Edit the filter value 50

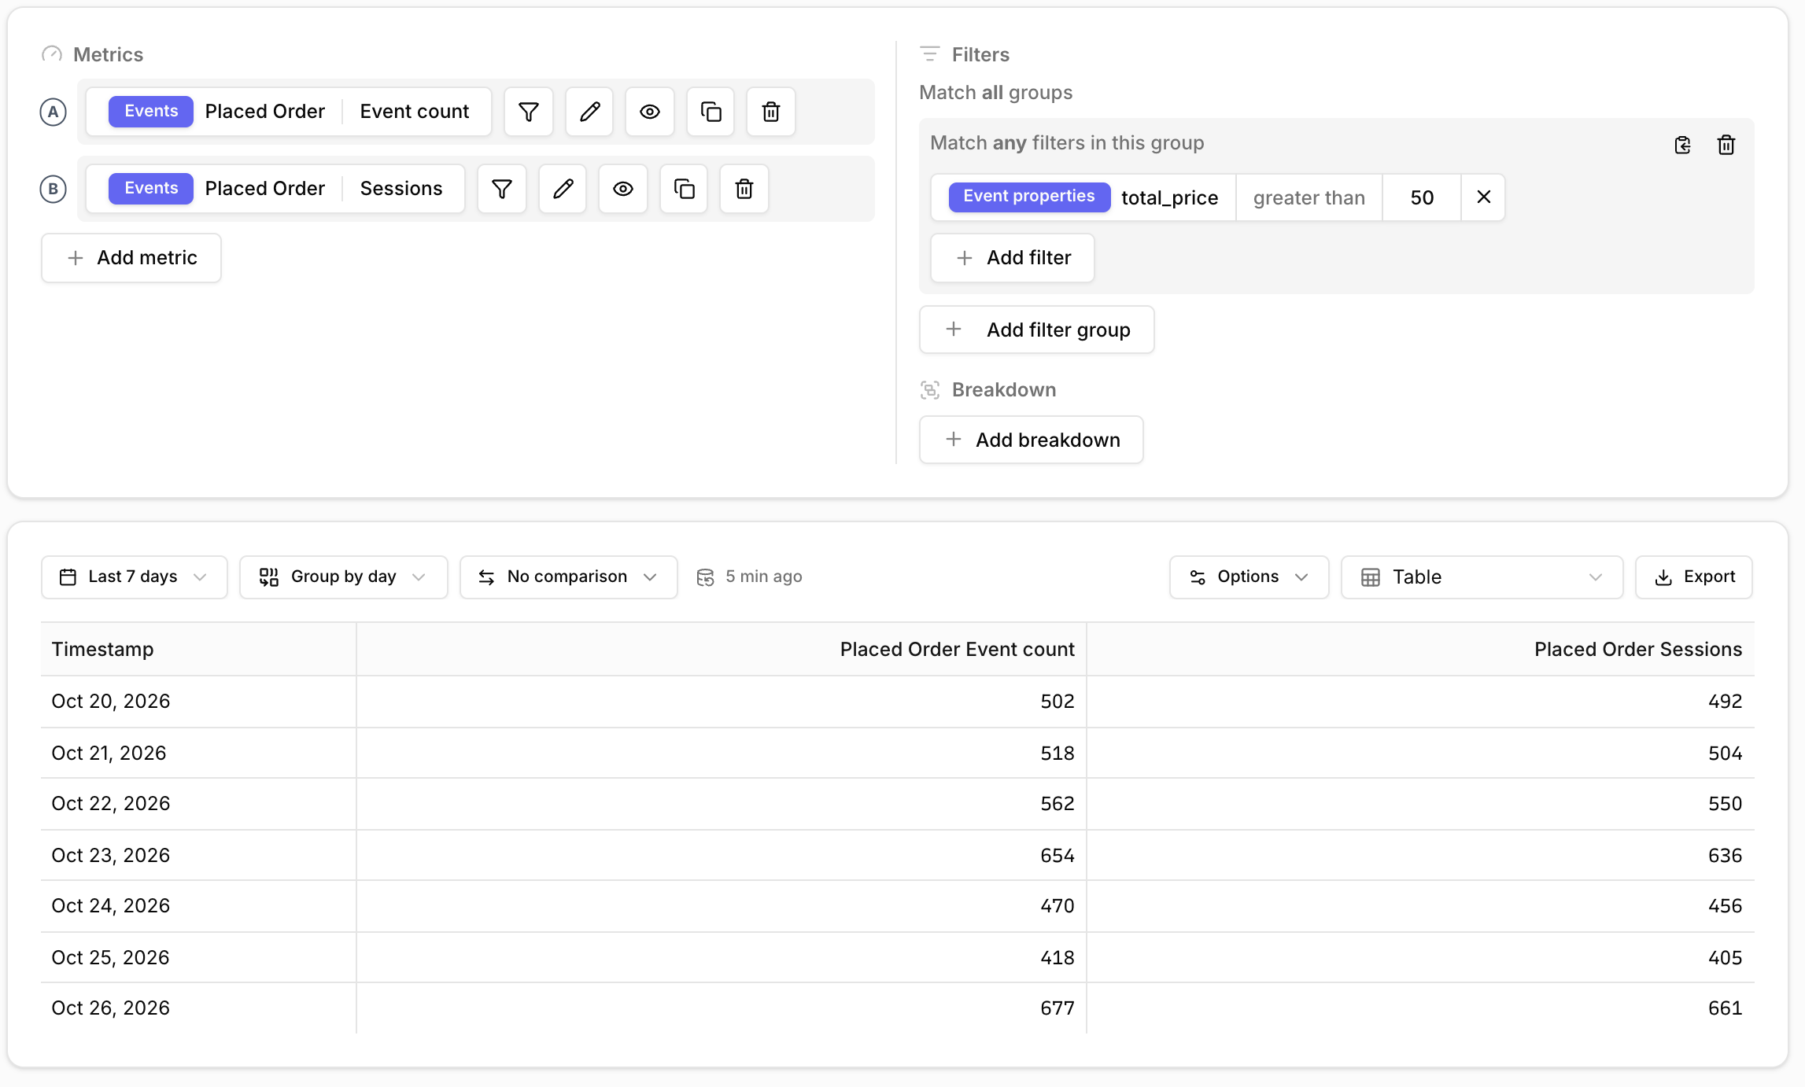(x=1422, y=197)
